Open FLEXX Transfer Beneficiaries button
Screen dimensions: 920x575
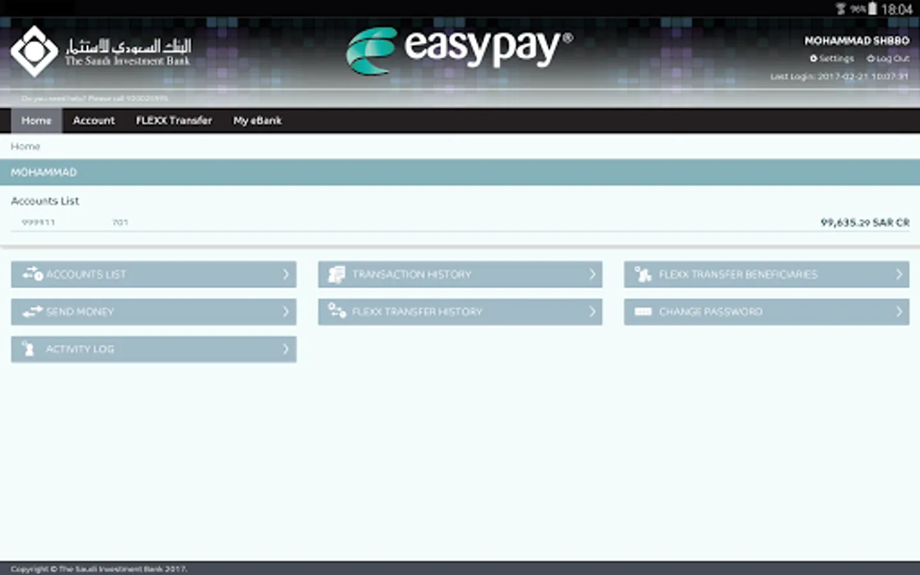click(x=767, y=274)
